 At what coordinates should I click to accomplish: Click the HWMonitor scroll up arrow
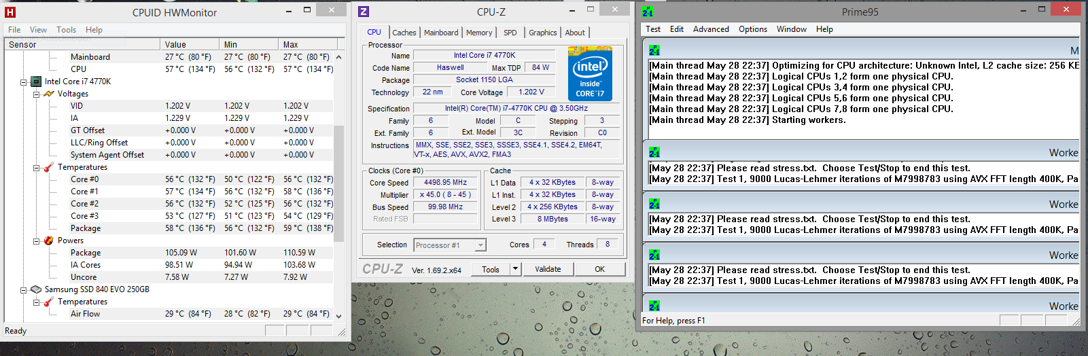click(338, 57)
